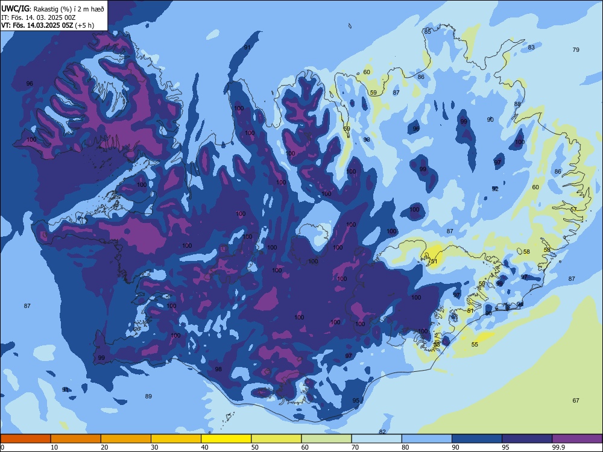Click the orange 10–20 legend swatch
This screenshot has width=603, height=452.
pos(76,439)
